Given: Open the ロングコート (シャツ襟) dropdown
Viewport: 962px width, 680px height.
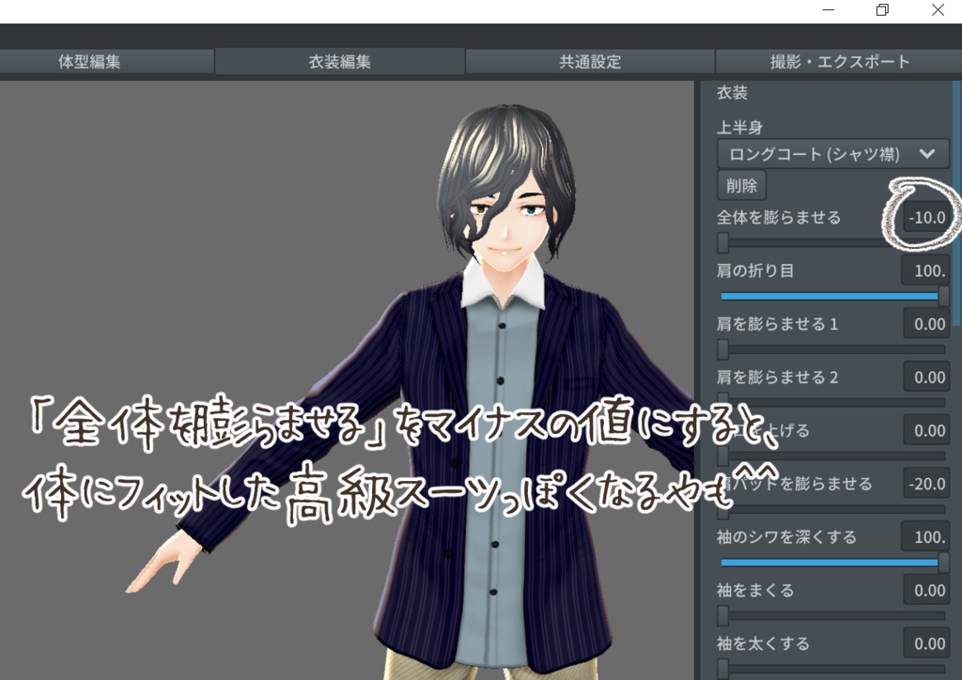Looking at the screenshot, I should click(x=830, y=153).
